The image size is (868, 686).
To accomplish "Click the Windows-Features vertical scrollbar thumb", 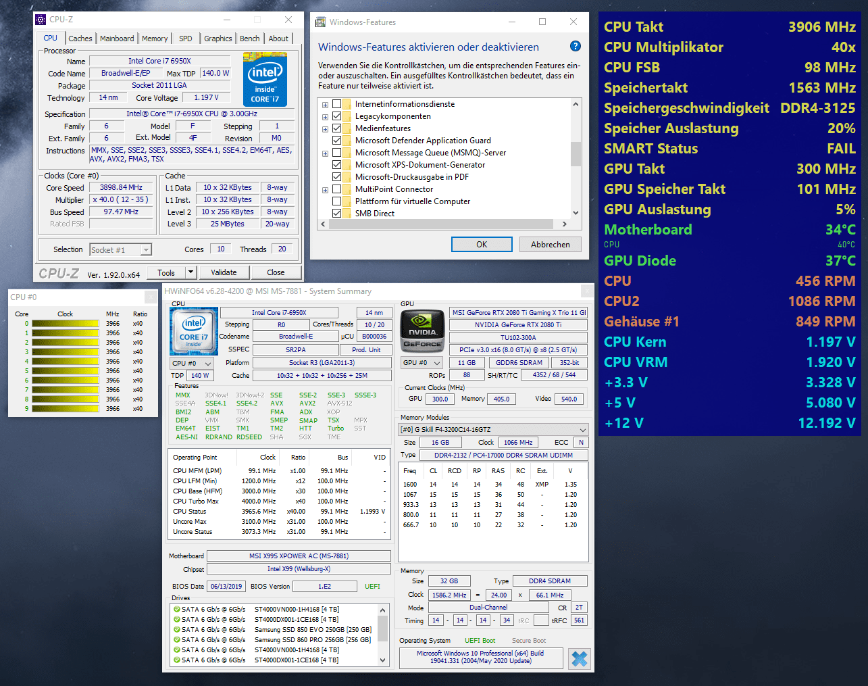I will (x=576, y=153).
